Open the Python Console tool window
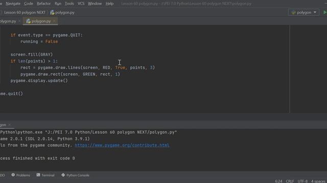 [75, 175]
